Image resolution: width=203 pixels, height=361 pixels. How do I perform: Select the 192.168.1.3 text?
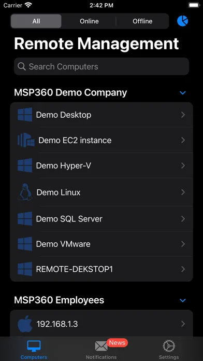pyautogui.click(x=57, y=324)
